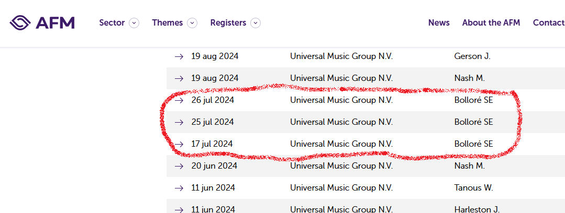Click Nash M. in the 20 jun row

tap(470, 166)
